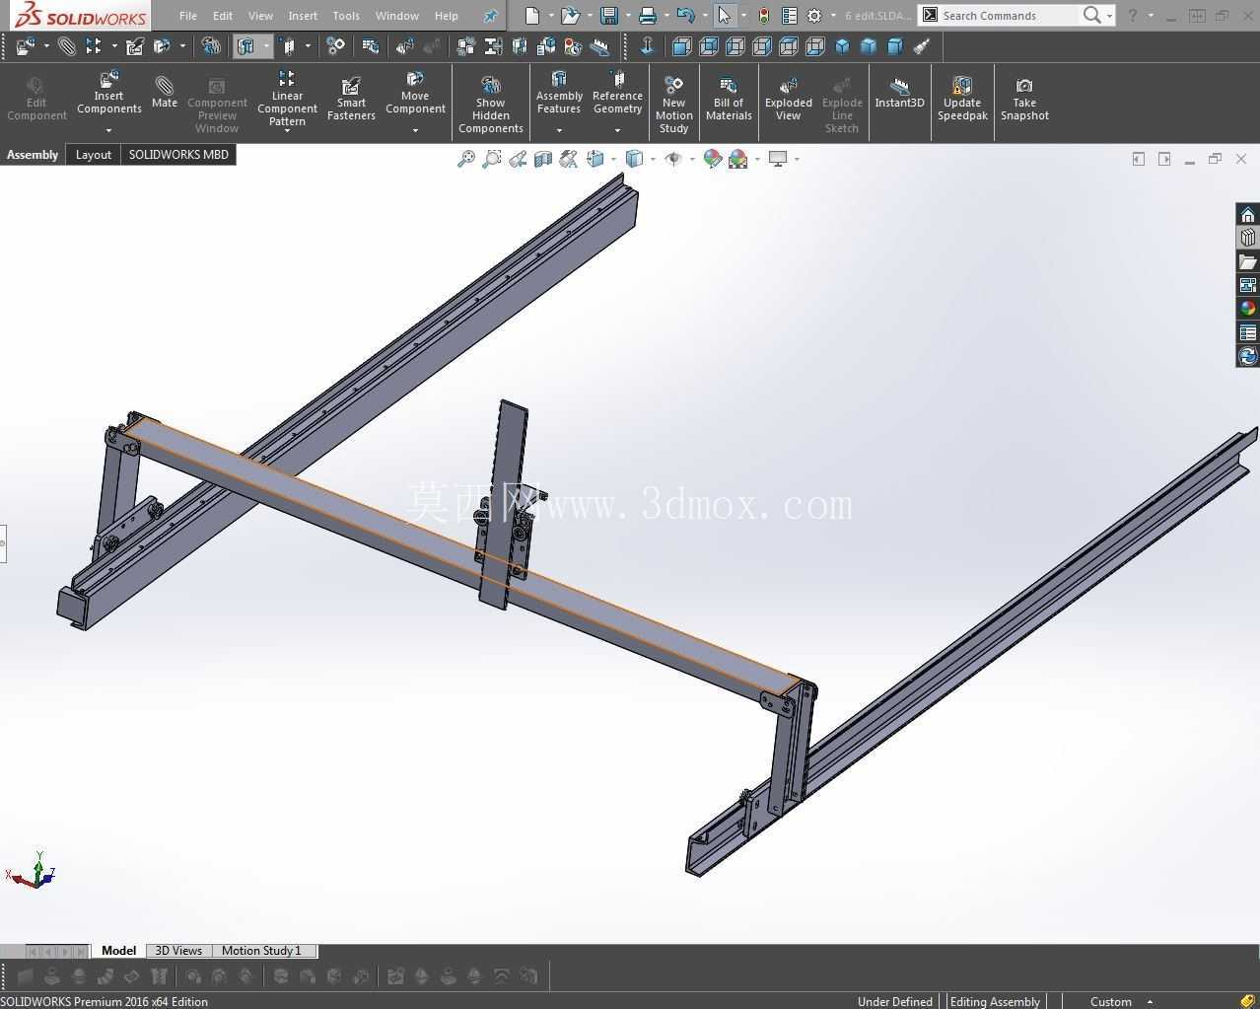
Task: Switch to the Layout tab
Action: [94, 155]
